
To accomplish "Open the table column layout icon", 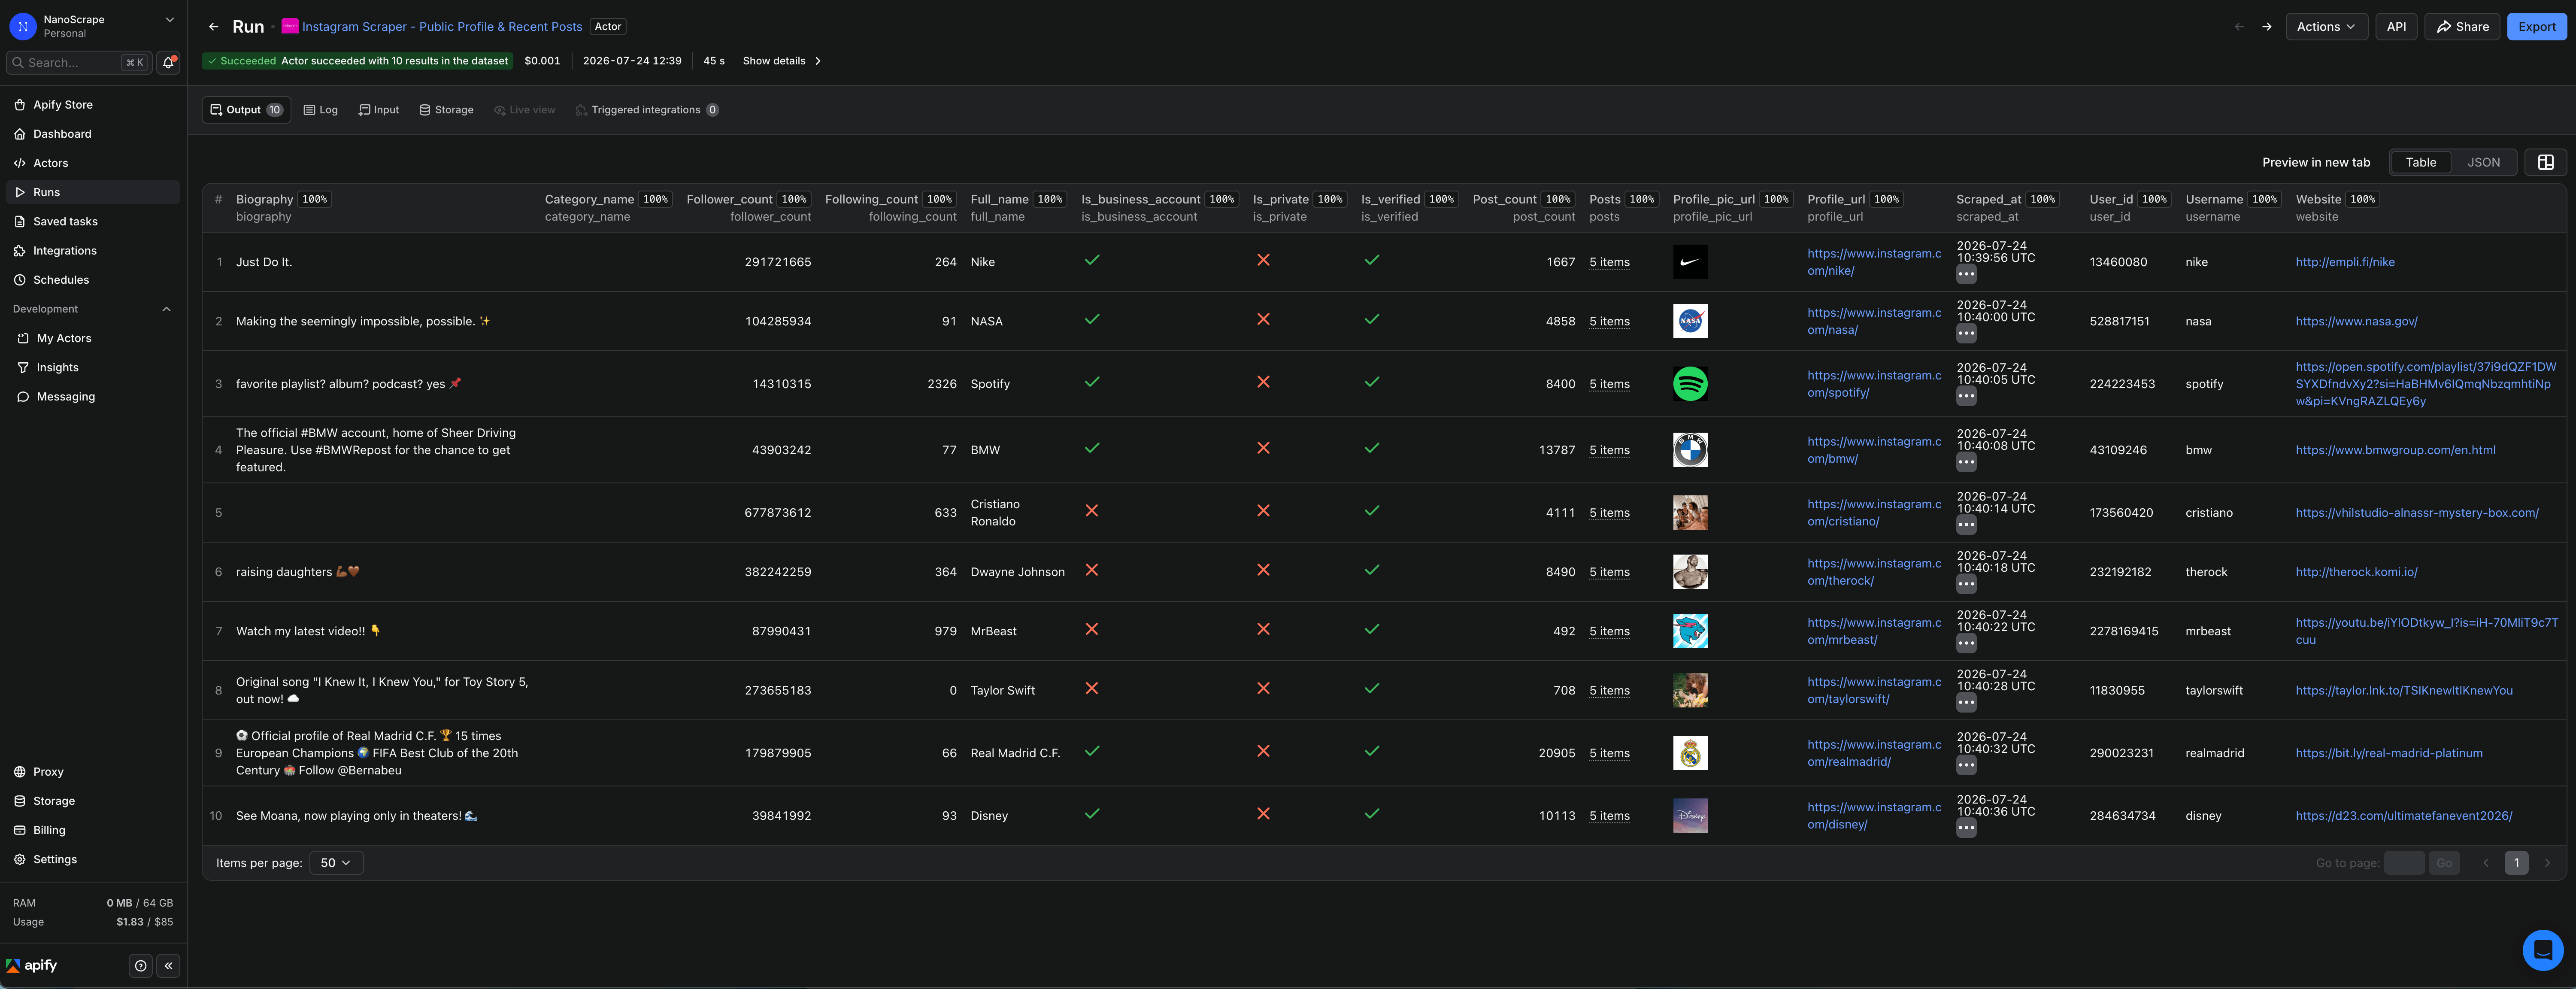I will [x=2545, y=162].
